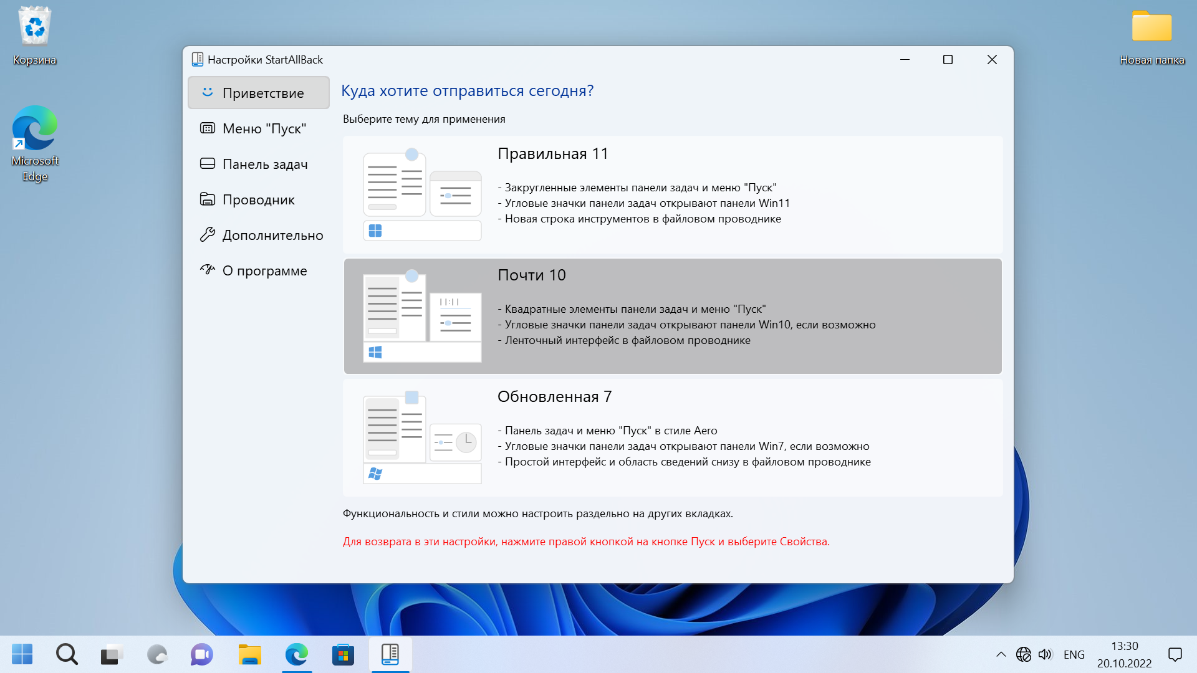
Task: Open Task View on taskbar
Action: click(112, 654)
